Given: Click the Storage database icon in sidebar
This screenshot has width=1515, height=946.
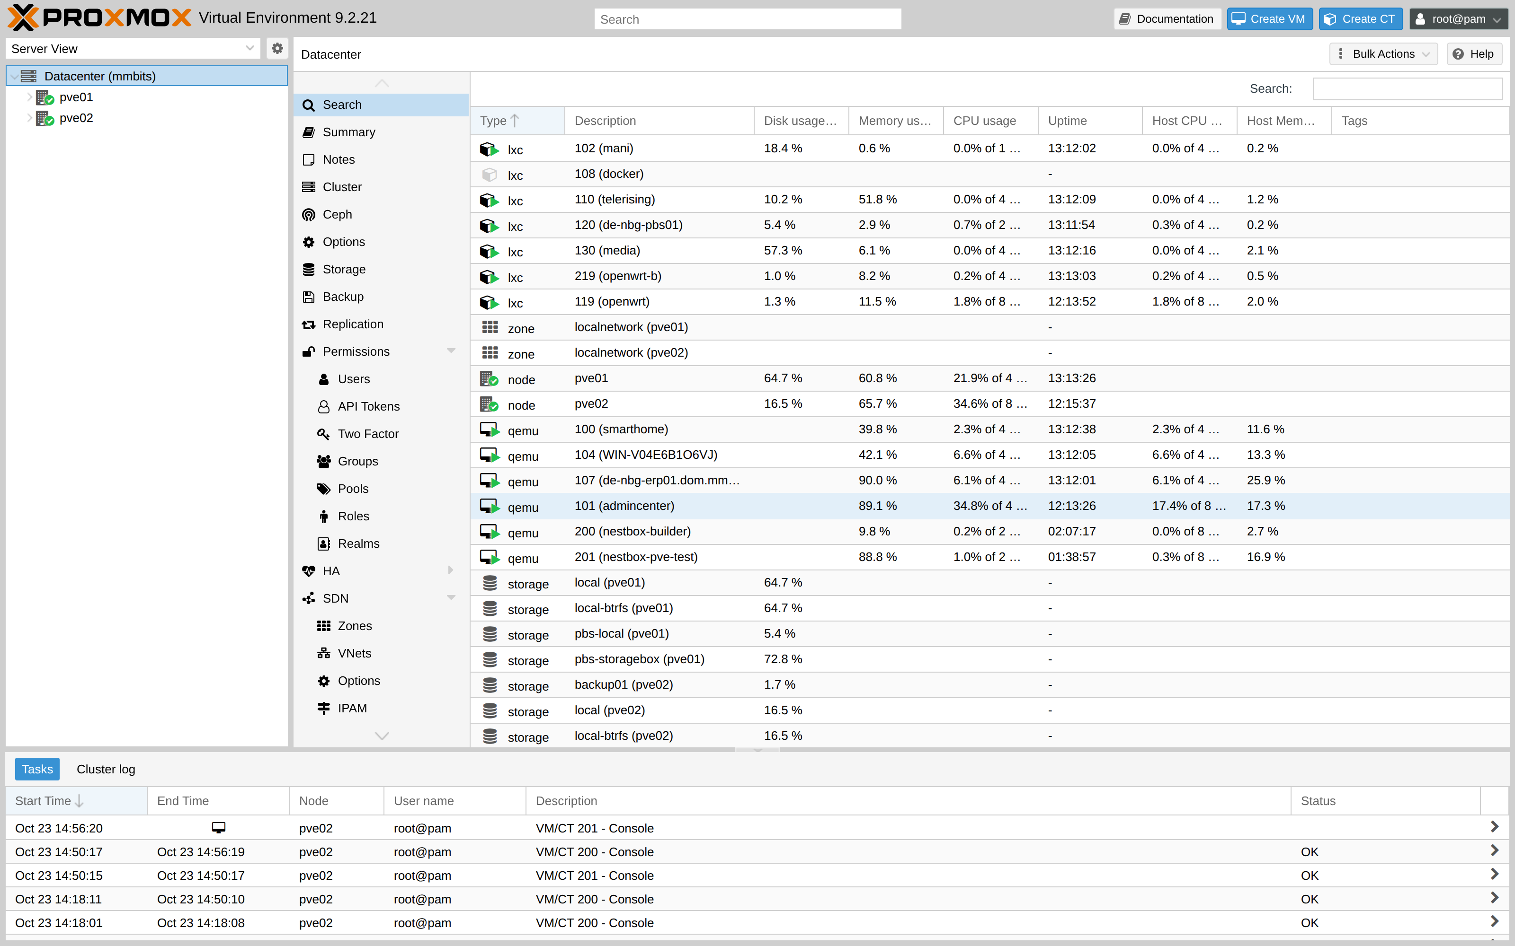Looking at the screenshot, I should (309, 269).
